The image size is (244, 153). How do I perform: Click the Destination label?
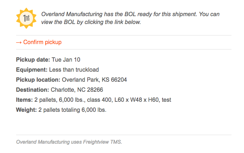pos(33,90)
